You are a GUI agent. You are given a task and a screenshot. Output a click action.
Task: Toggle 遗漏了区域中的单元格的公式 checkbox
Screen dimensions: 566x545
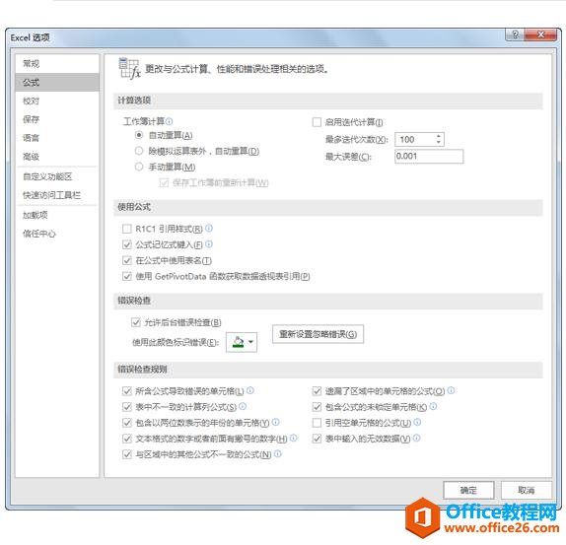click(317, 391)
